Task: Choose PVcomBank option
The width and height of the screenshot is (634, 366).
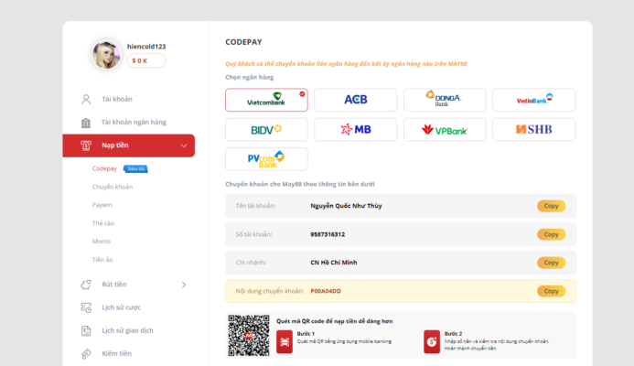Action: (266, 159)
